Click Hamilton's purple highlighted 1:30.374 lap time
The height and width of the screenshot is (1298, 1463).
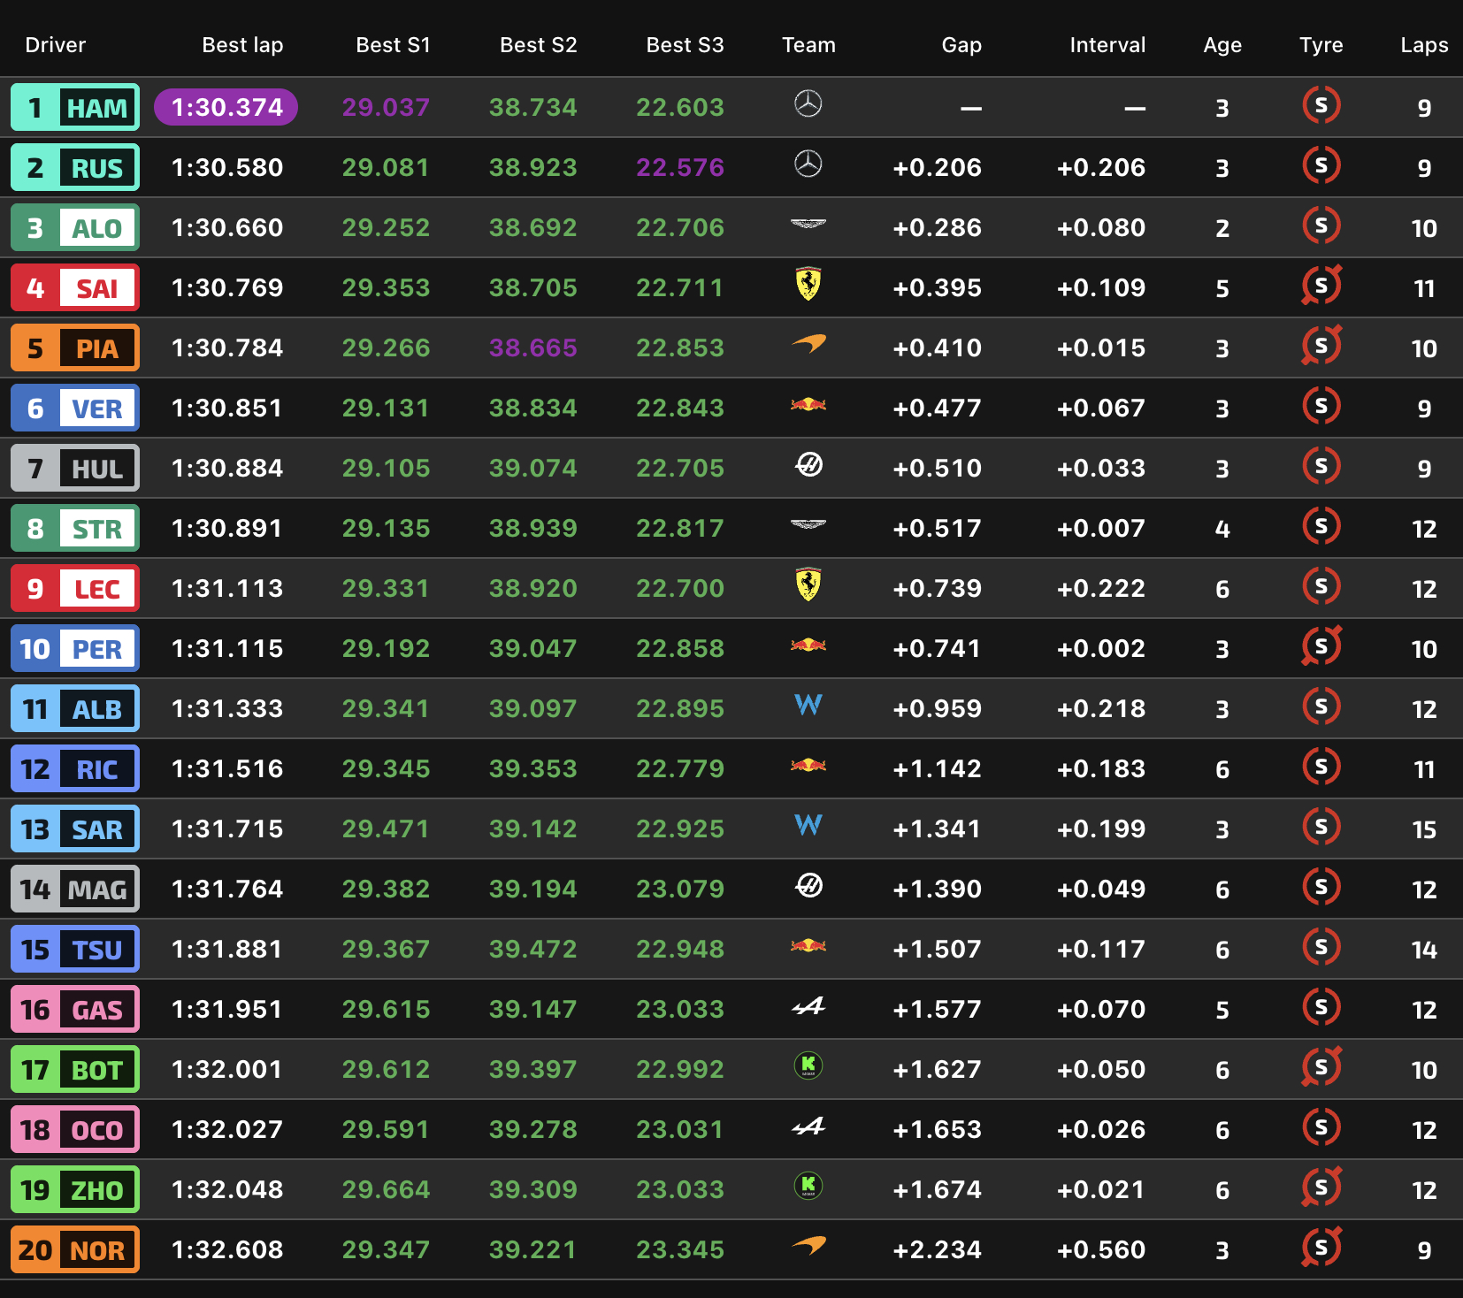pos(226,108)
